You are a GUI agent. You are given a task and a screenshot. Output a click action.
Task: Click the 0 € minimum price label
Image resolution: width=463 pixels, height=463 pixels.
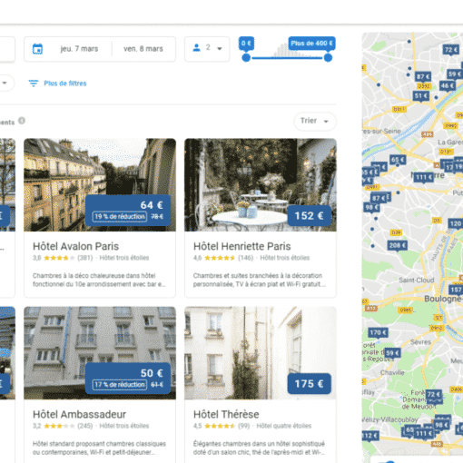pos(246,44)
